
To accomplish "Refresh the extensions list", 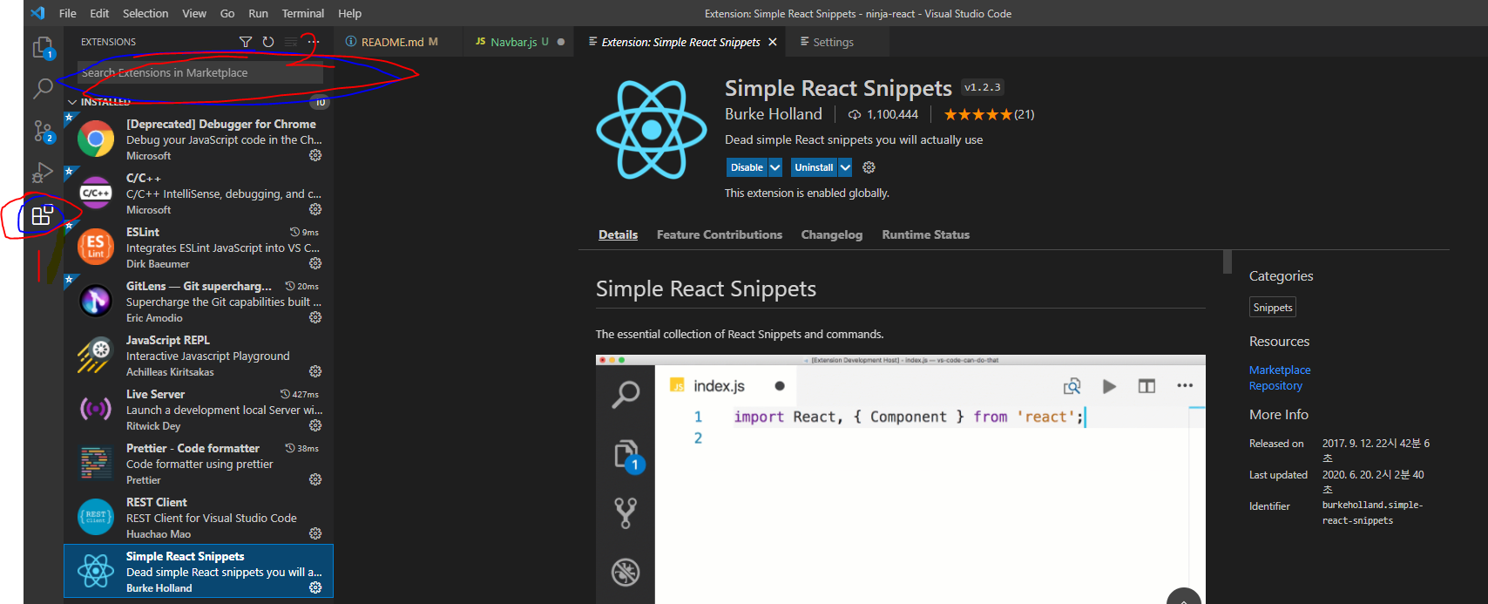I will tap(268, 42).
